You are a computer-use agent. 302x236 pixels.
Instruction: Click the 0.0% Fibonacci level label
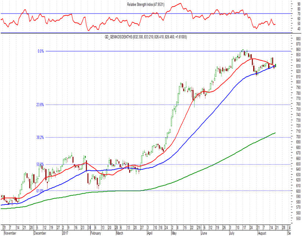41,51
